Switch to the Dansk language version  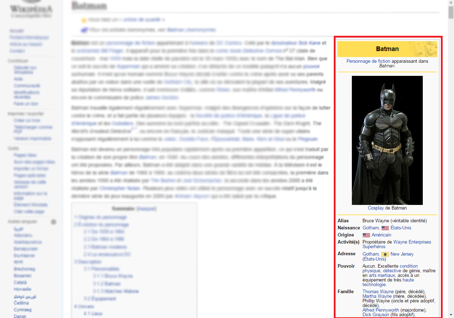point(20,317)
